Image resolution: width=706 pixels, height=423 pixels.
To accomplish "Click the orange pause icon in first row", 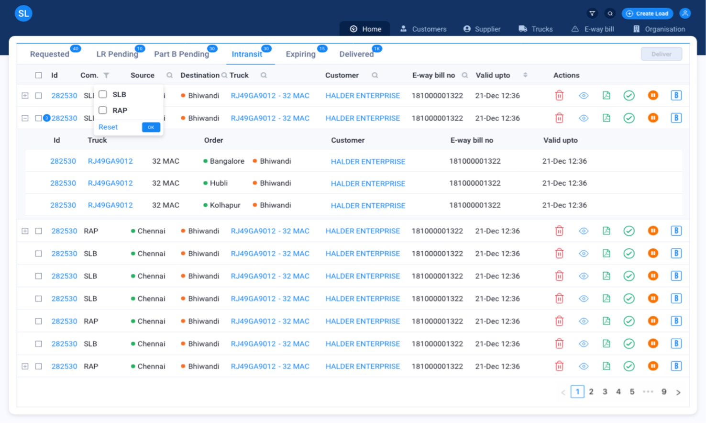I will pyautogui.click(x=652, y=96).
